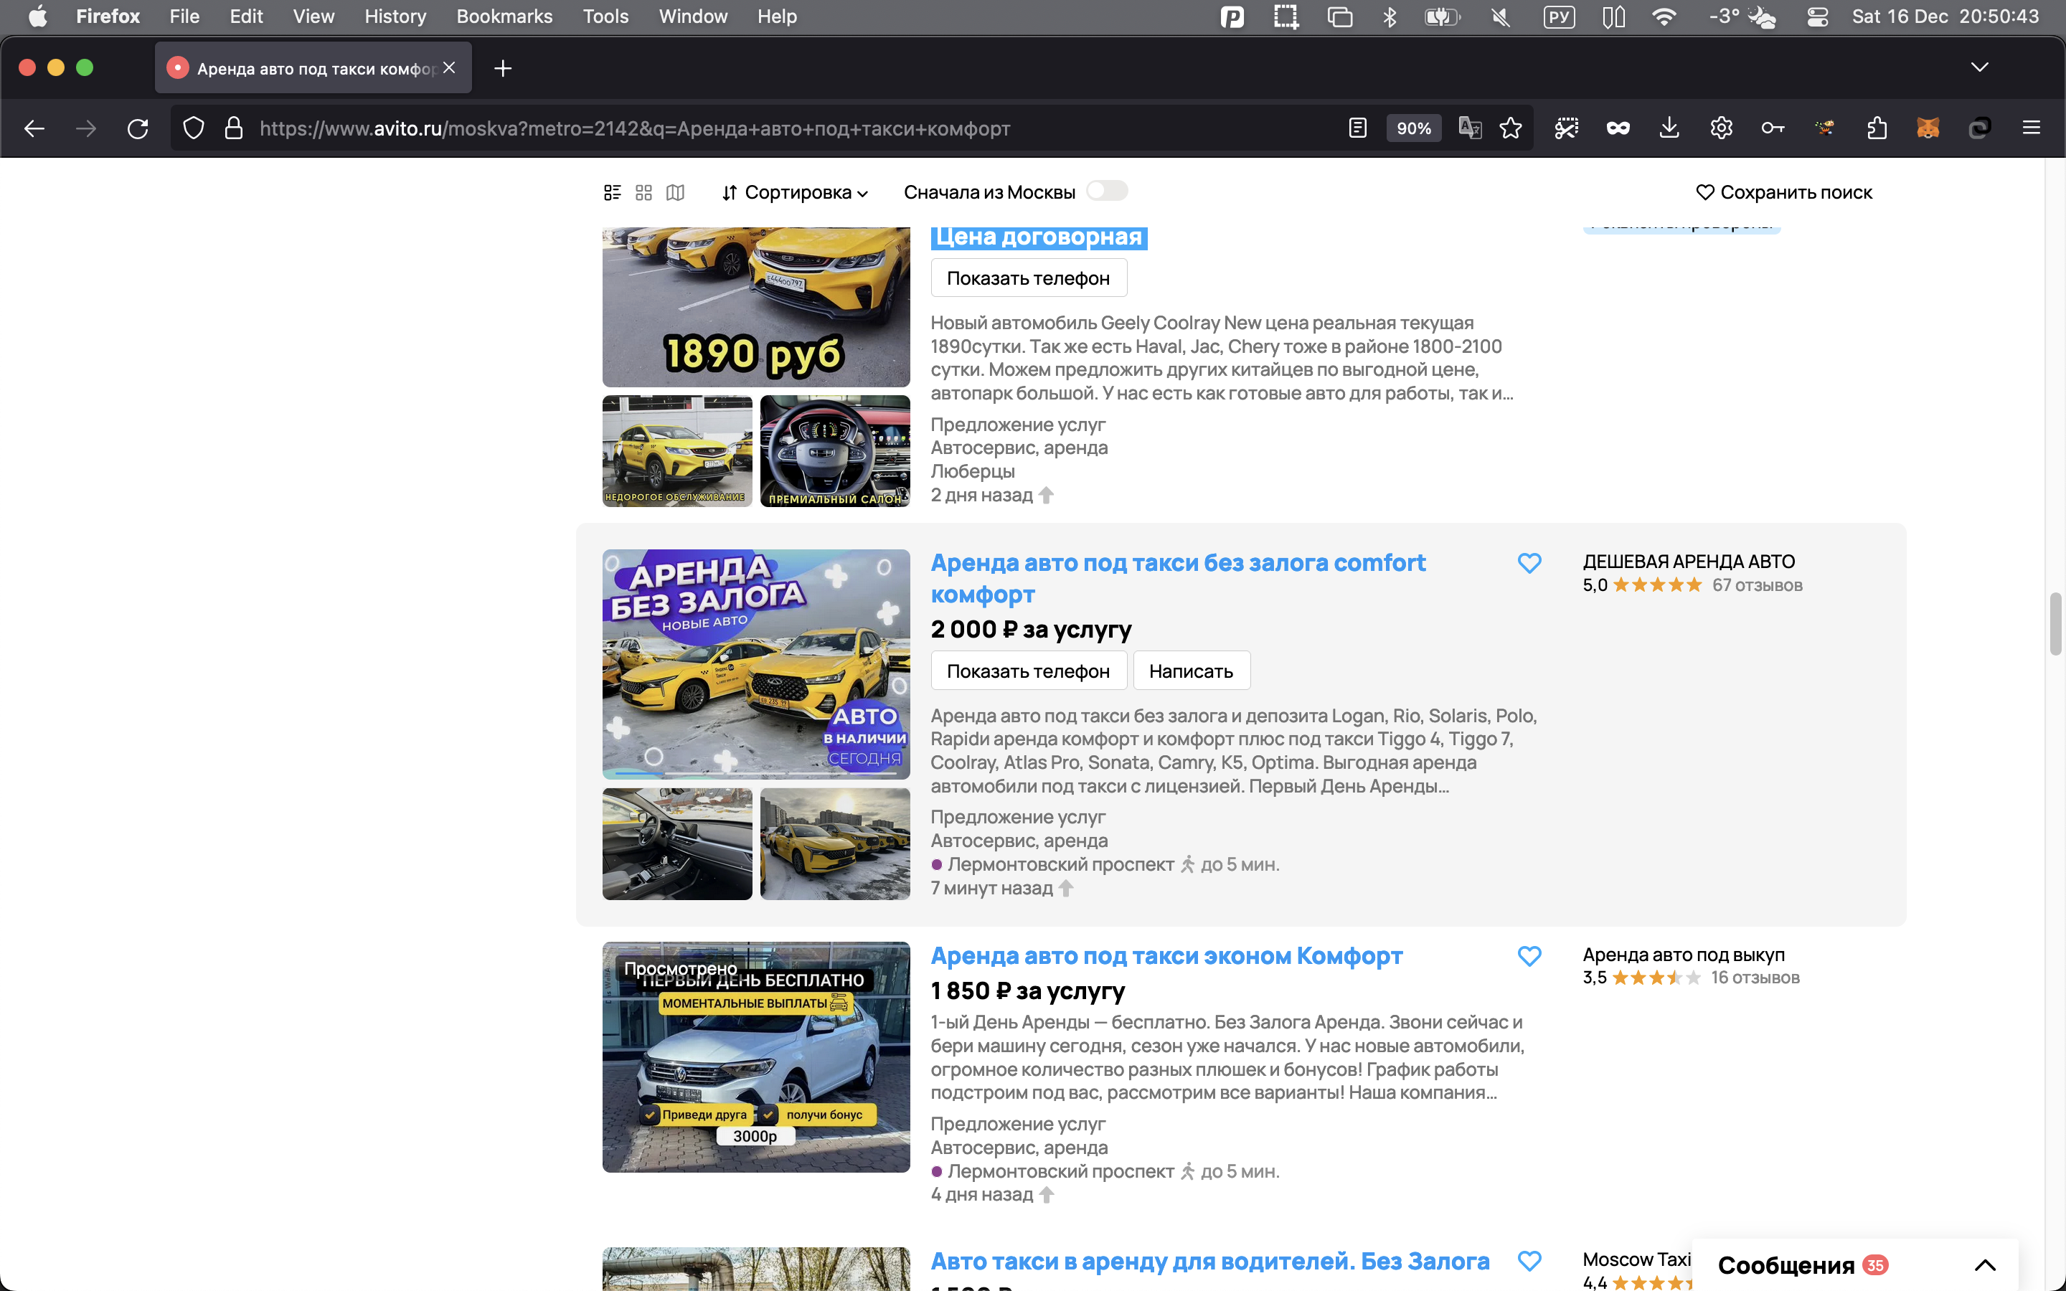Toggle Reader View icon in address bar
Screen dimensions: 2066x1291
(1357, 128)
